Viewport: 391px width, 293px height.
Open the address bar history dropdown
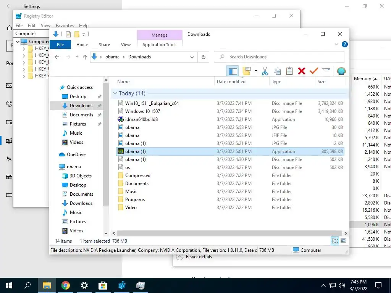pyautogui.click(x=192, y=57)
